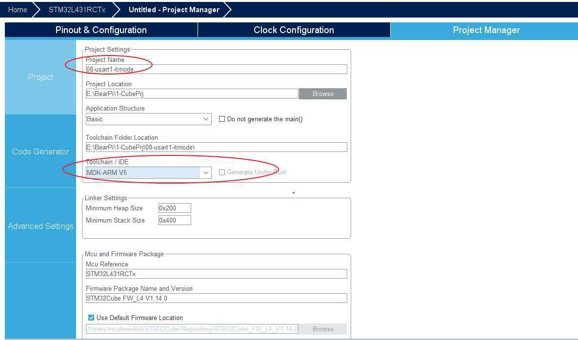
Task: Click the Application Structure label
Action: 115,108
